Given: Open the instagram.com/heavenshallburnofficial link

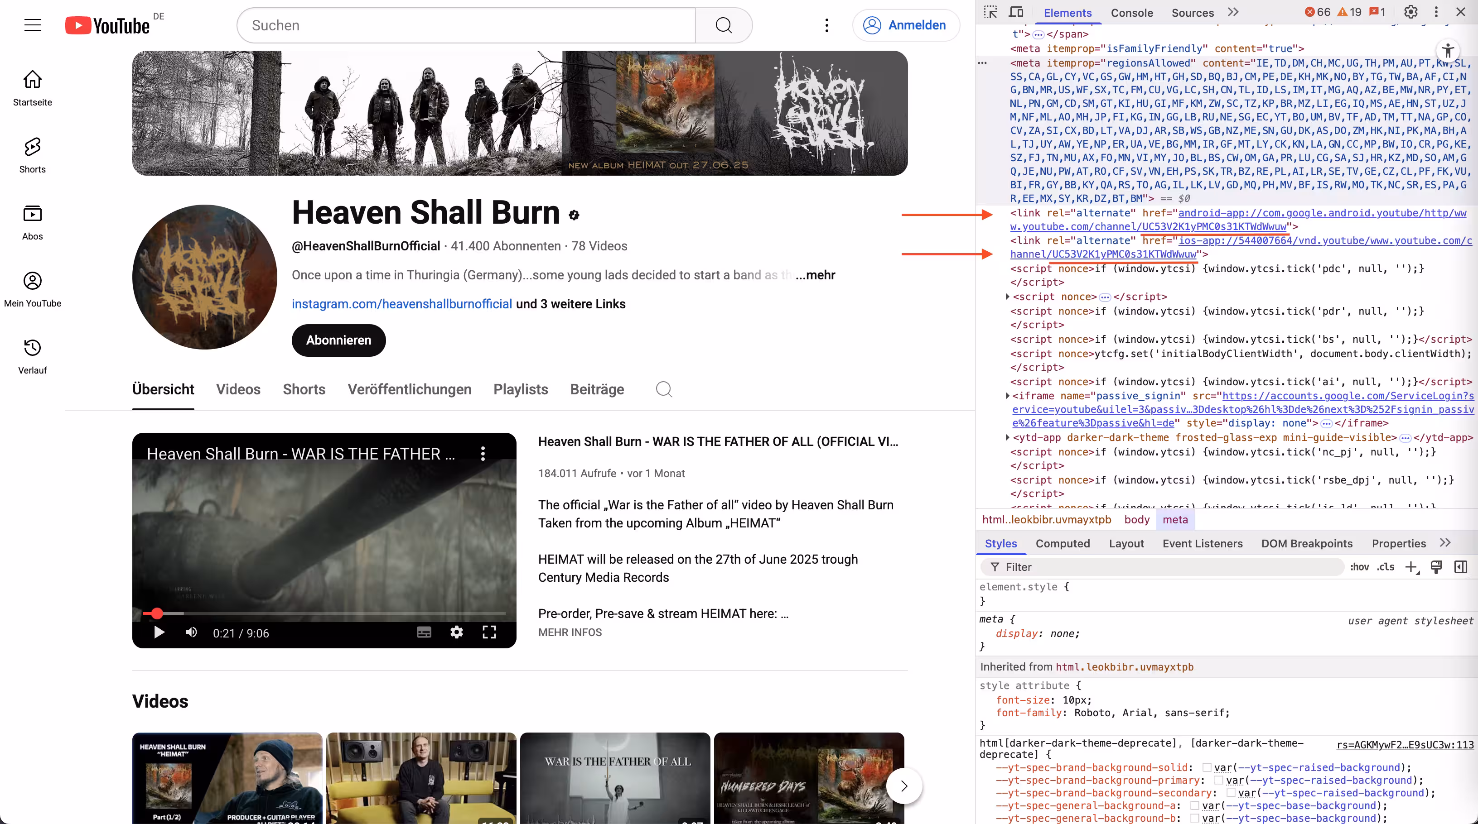Looking at the screenshot, I should click(401, 304).
